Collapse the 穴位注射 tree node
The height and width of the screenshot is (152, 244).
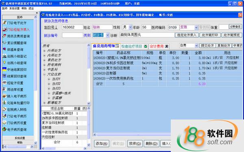pyautogui.click(x=44, y=74)
